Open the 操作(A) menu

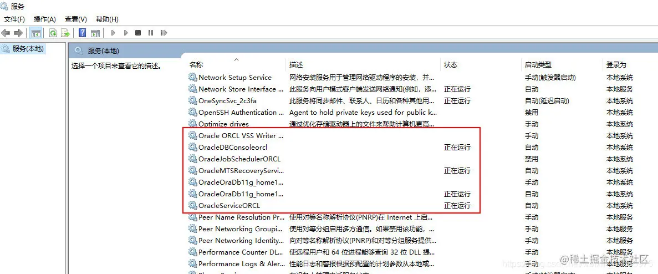pos(45,19)
